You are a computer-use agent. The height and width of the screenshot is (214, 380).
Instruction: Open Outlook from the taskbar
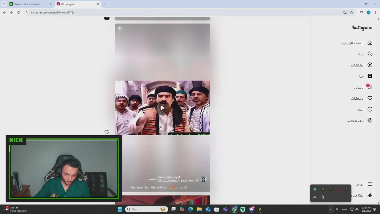point(208,209)
